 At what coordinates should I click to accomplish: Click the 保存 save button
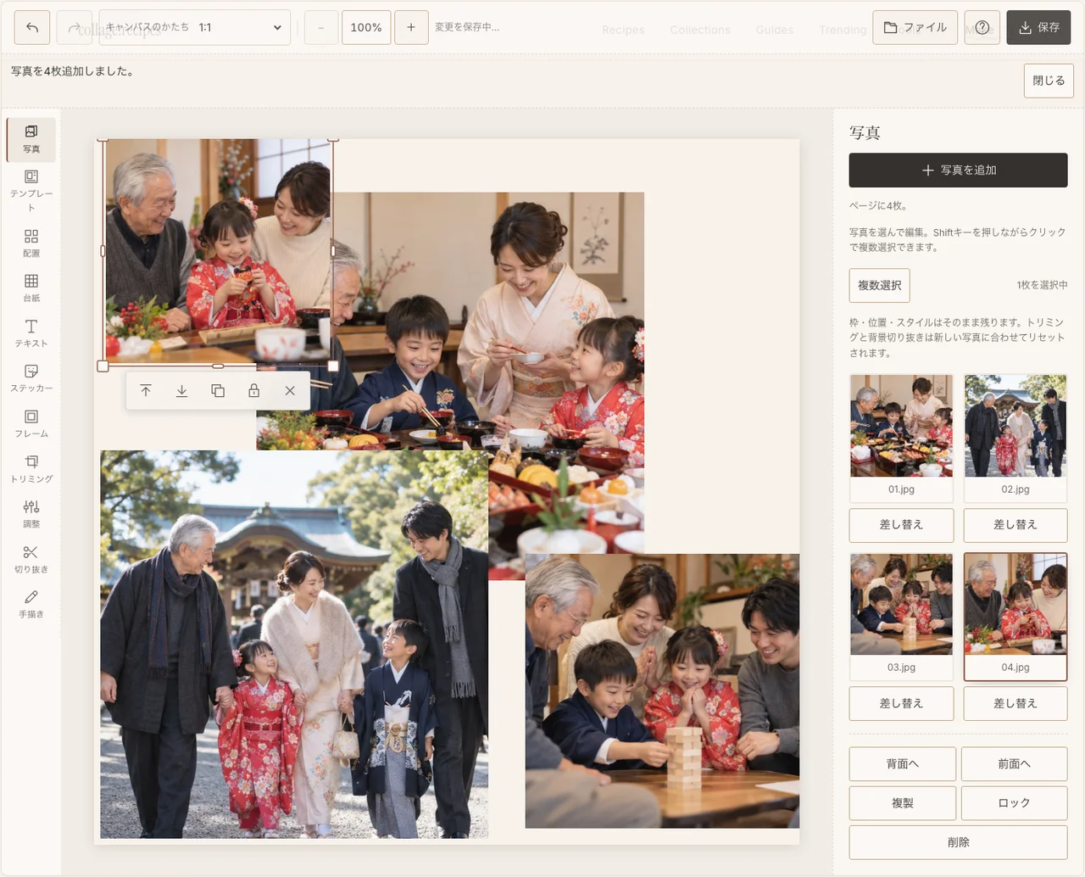pos(1039,27)
